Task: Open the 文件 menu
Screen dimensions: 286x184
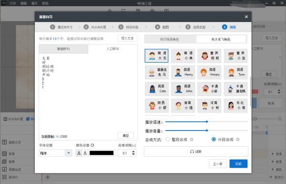Action: pos(12,3)
